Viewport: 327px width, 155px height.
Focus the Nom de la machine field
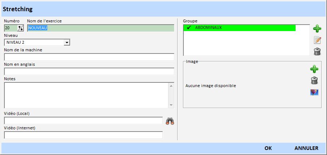click(89, 57)
